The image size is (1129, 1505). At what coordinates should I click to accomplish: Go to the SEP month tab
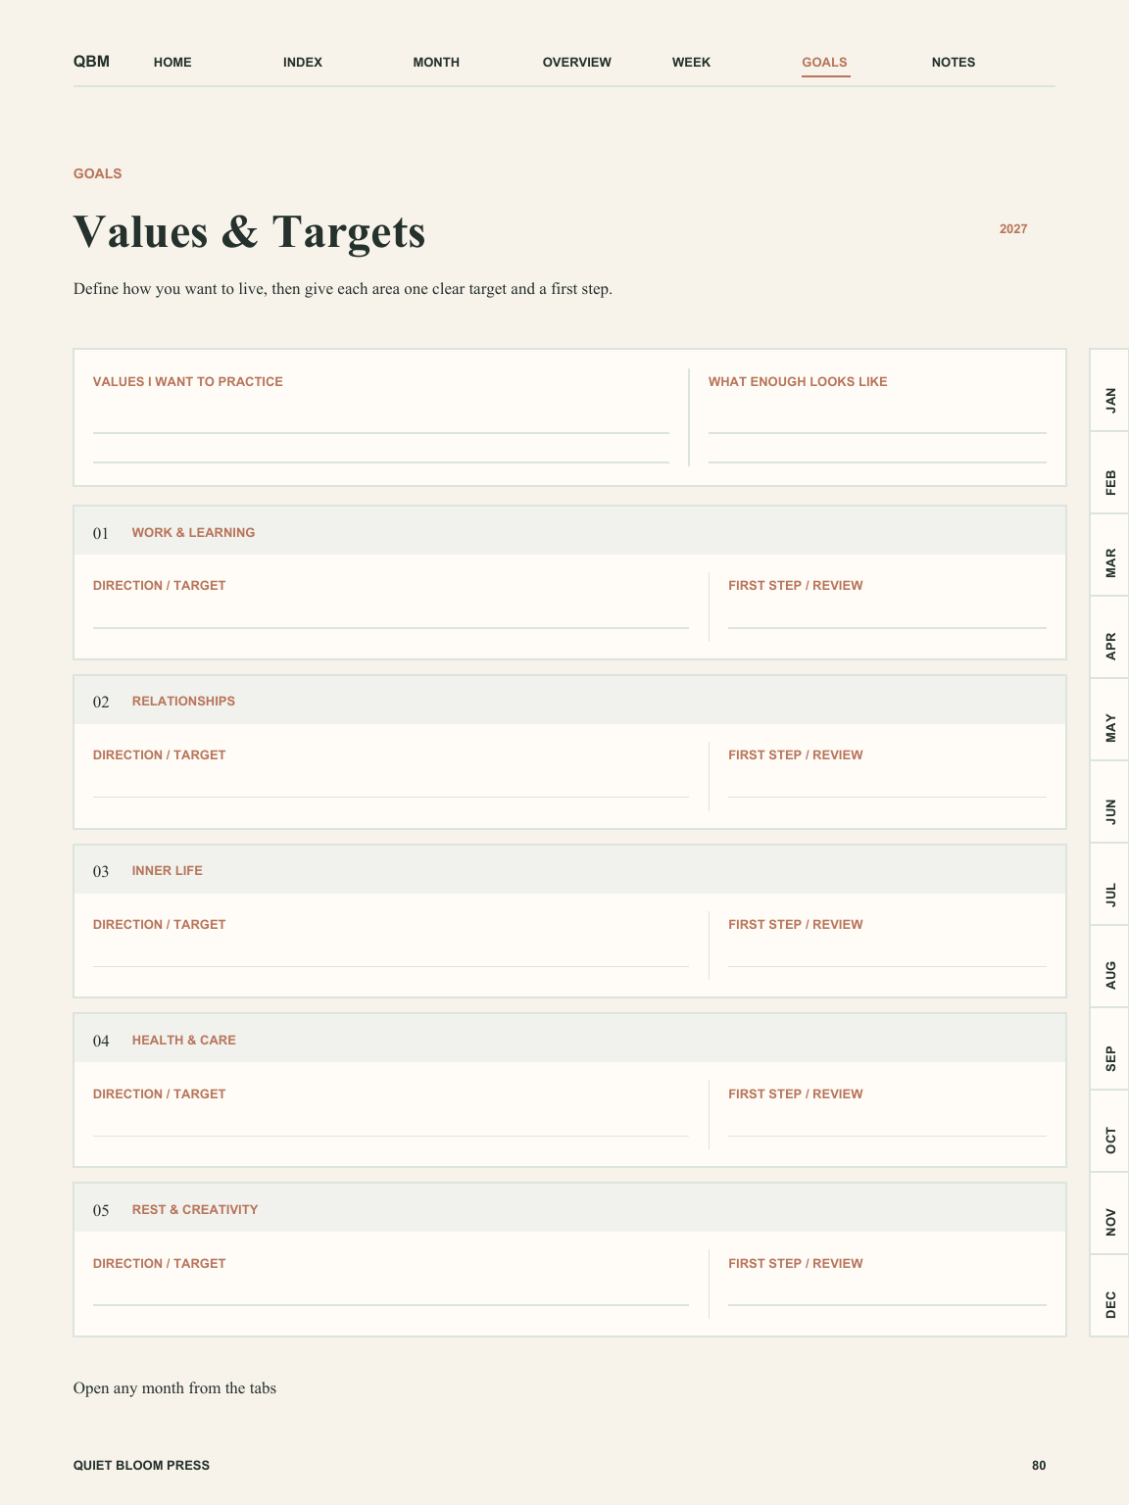[x=1109, y=1048]
